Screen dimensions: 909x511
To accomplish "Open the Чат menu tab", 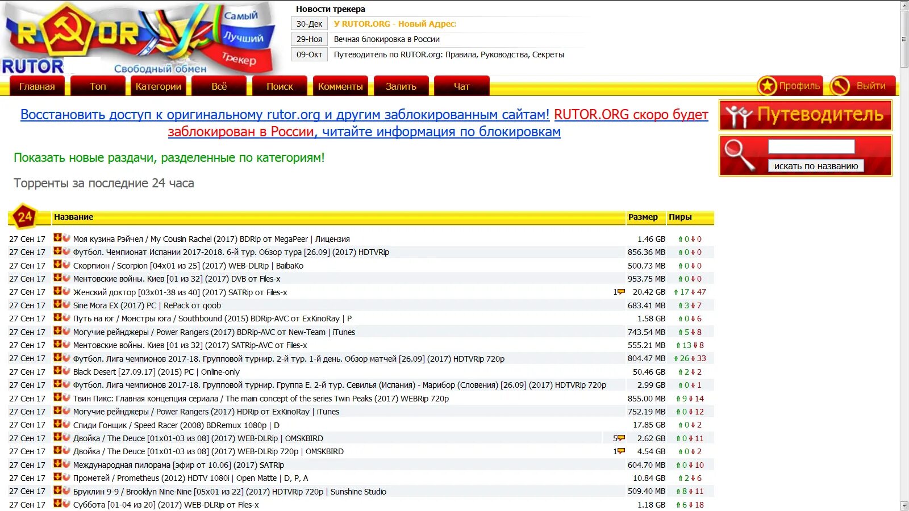I will point(461,86).
